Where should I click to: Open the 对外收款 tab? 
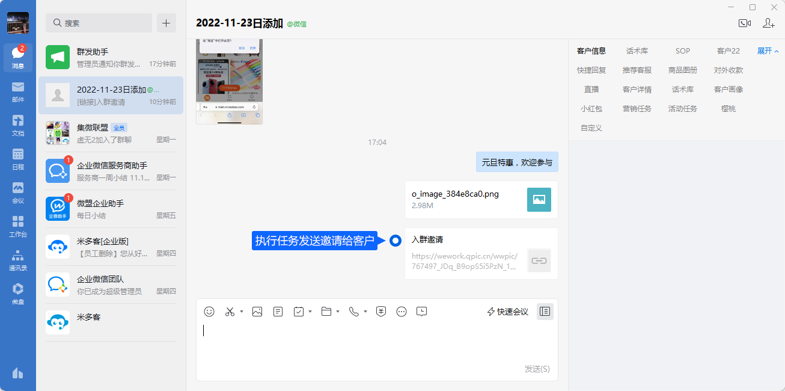[x=728, y=70]
